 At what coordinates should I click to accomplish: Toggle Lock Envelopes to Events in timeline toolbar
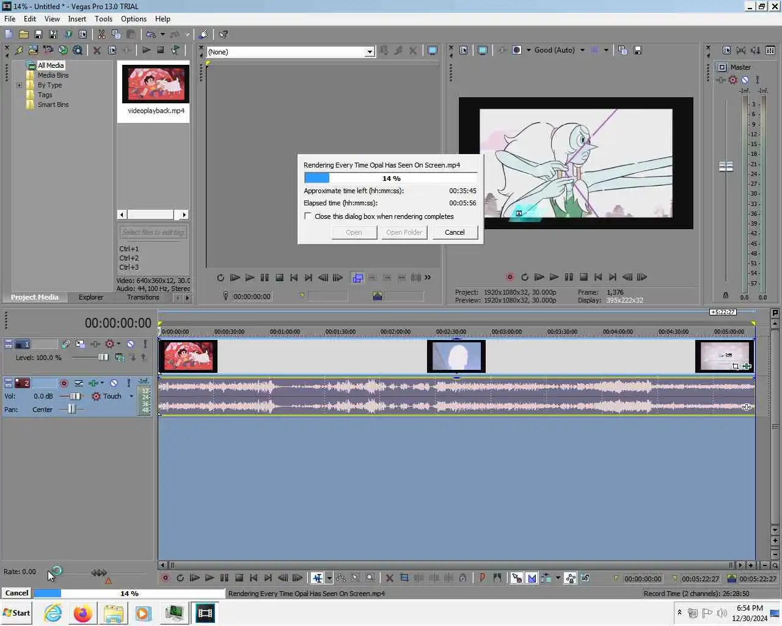coord(570,578)
